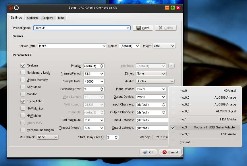Open the Timeout (msec) dropdown

(x=102, y=128)
